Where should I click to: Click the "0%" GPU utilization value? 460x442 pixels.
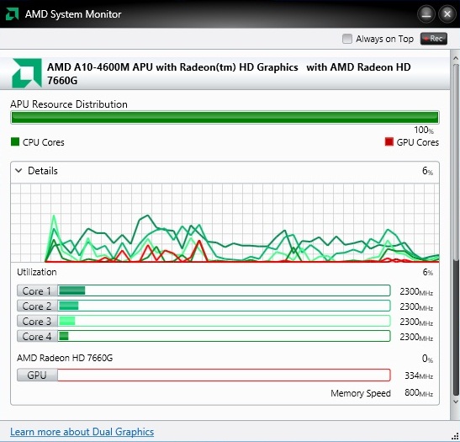tap(427, 359)
